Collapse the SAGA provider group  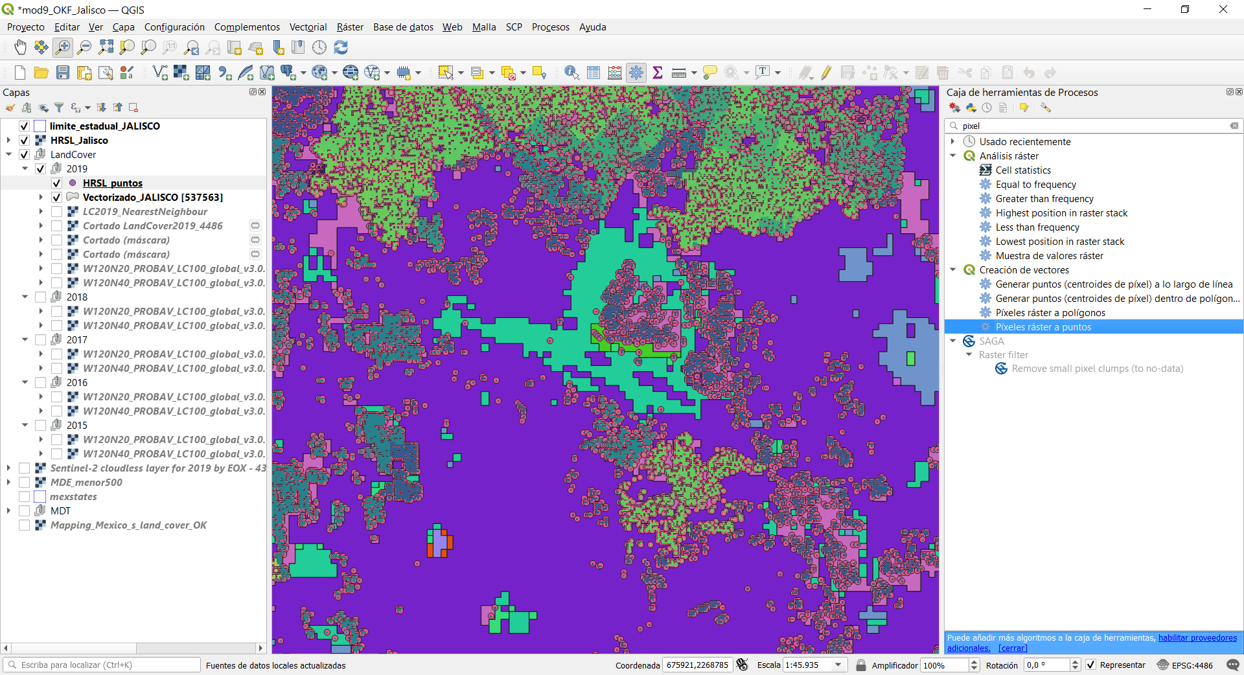(953, 341)
